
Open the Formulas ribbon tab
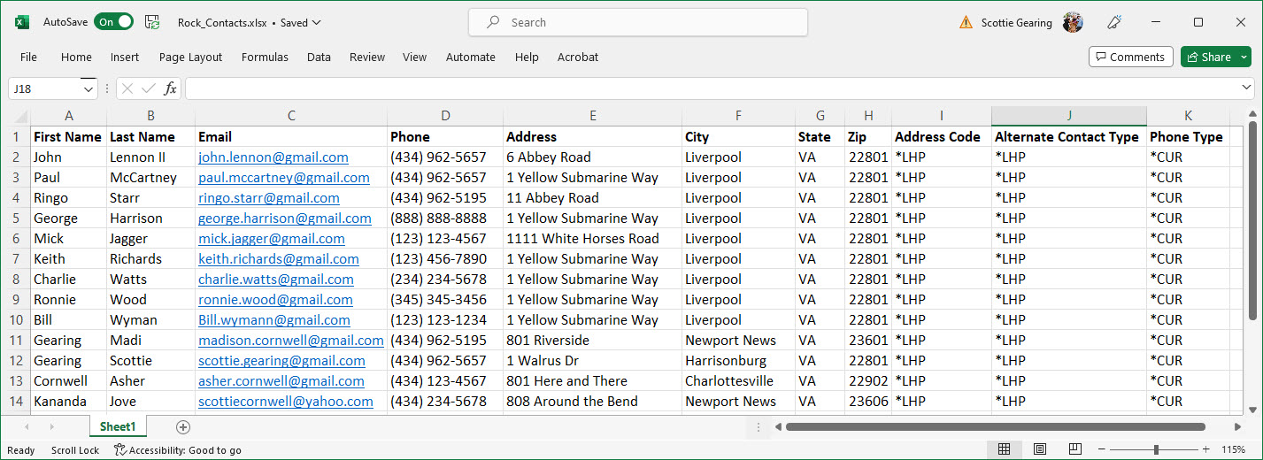[265, 57]
